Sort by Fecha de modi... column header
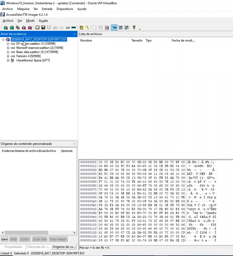The height and width of the screenshot is (256, 233). pos(183,40)
